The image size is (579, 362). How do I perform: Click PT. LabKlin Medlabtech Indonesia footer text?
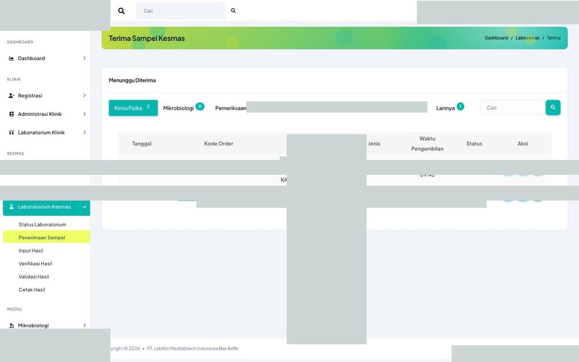click(x=182, y=348)
